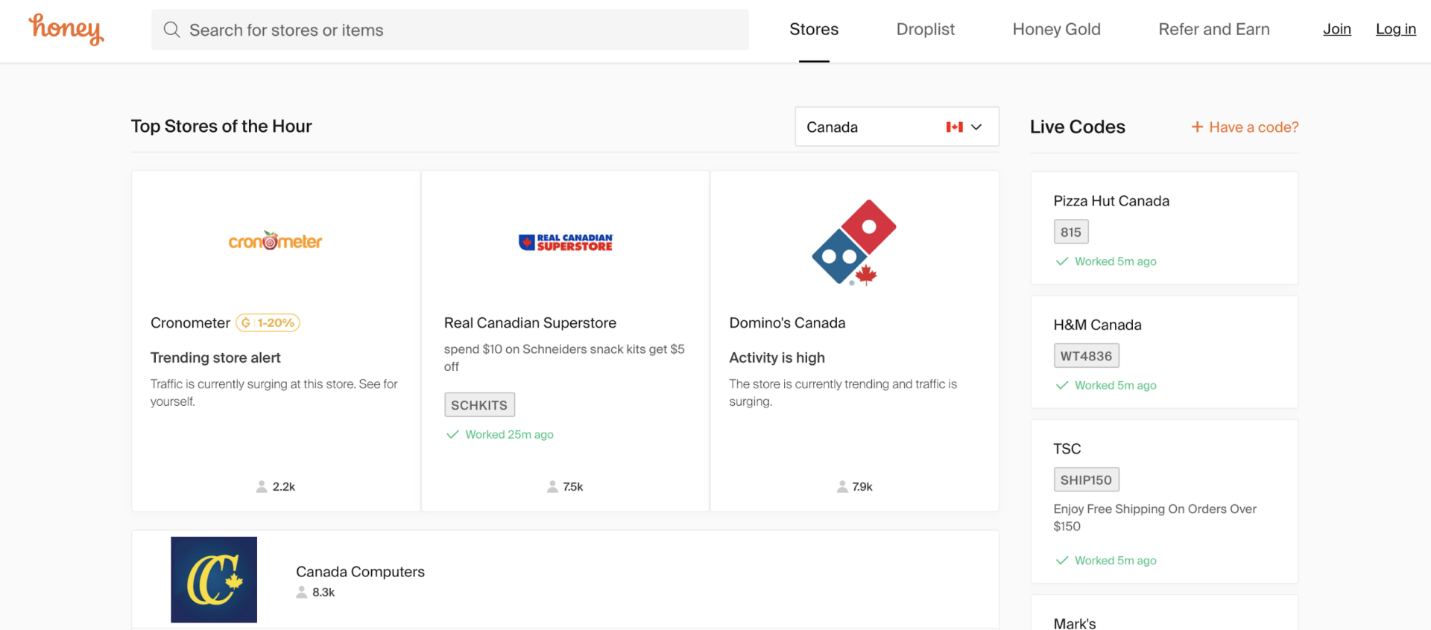
Task: Click the Schneiders snack kits offer text
Action: click(x=564, y=357)
